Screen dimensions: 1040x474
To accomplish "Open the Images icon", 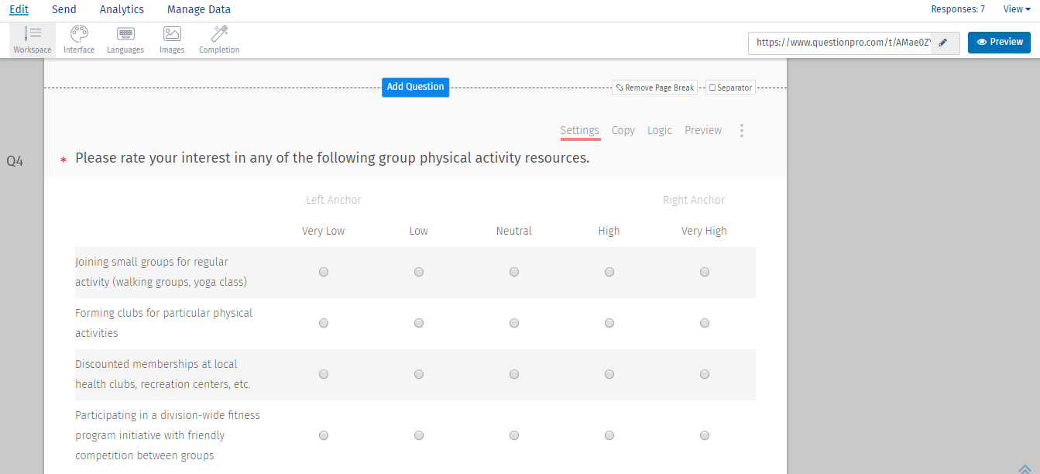I will click(172, 34).
